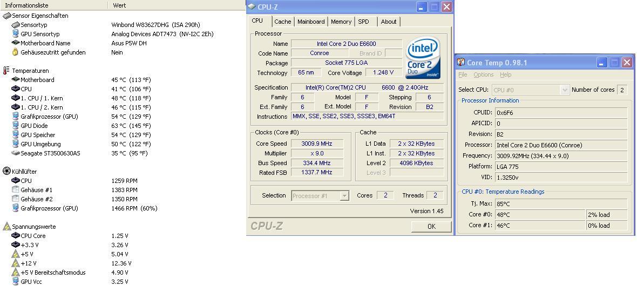
Task: Click the Informationsliste column header
Action: point(53,5)
